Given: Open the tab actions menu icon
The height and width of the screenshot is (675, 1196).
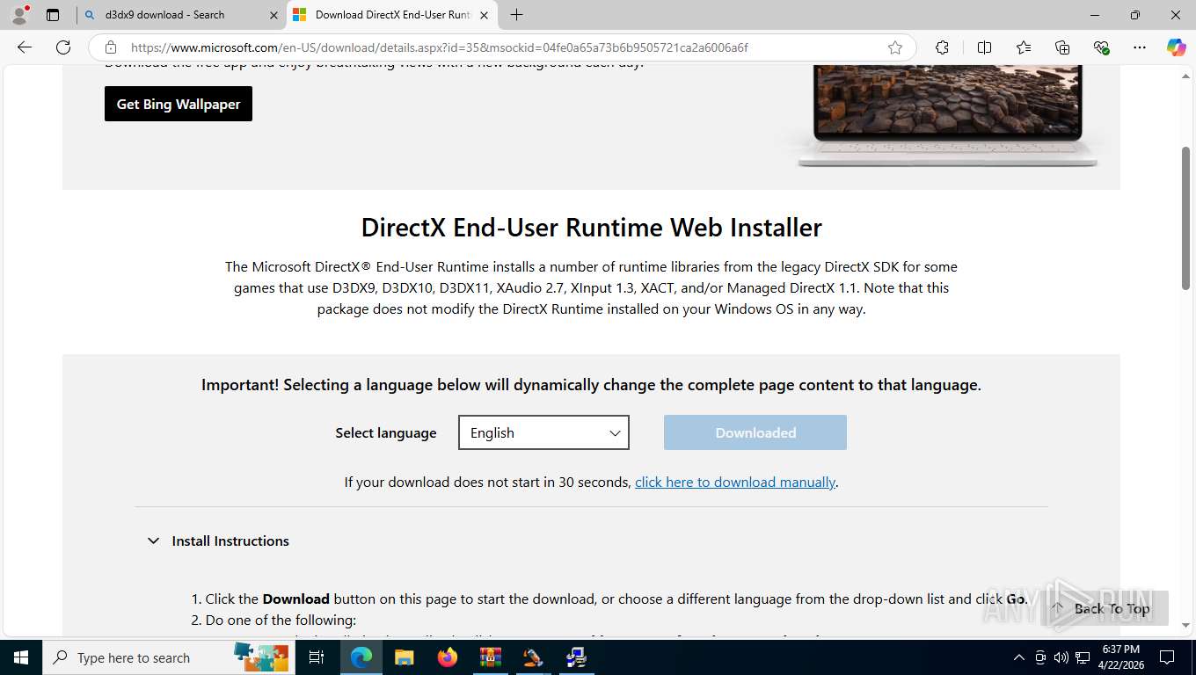Looking at the screenshot, I should 53,15.
